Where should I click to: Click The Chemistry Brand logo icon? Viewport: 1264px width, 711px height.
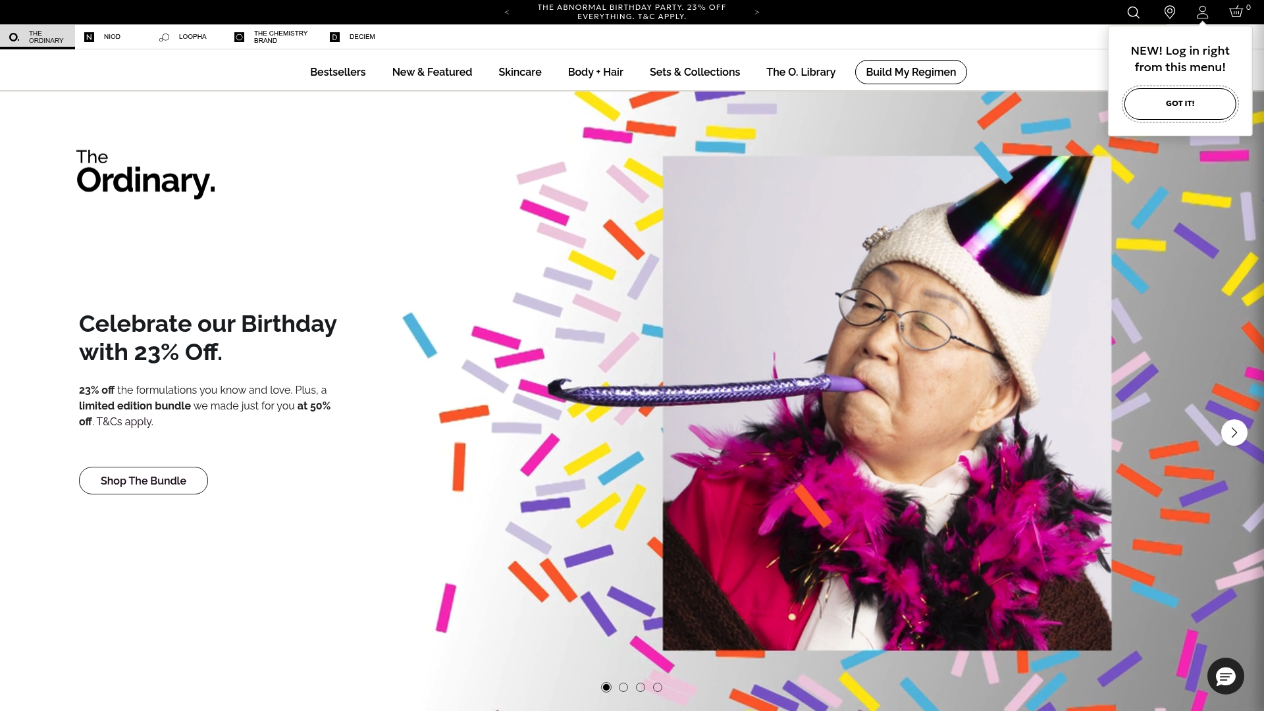240,37
